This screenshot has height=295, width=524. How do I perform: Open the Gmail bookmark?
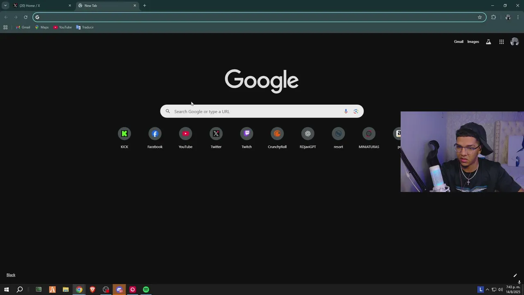pyautogui.click(x=23, y=27)
